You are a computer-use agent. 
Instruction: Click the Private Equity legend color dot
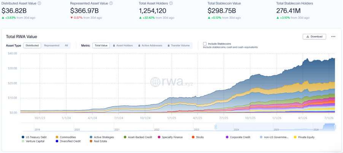(x=295, y=137)
